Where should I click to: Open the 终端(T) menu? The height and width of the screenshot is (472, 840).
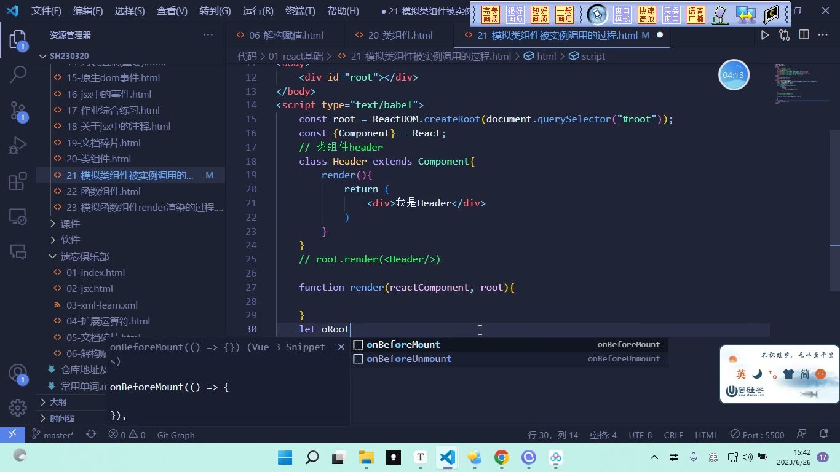300,11
